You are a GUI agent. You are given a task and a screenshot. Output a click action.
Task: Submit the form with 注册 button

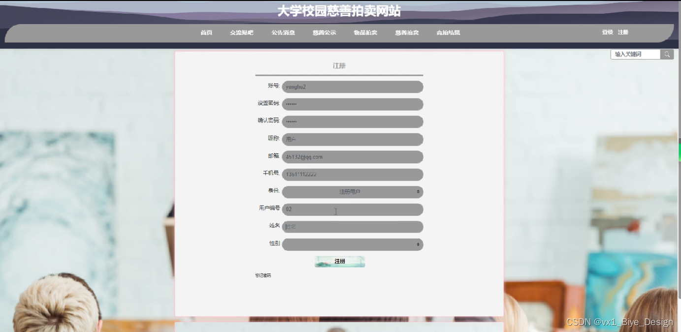[340, 262]
